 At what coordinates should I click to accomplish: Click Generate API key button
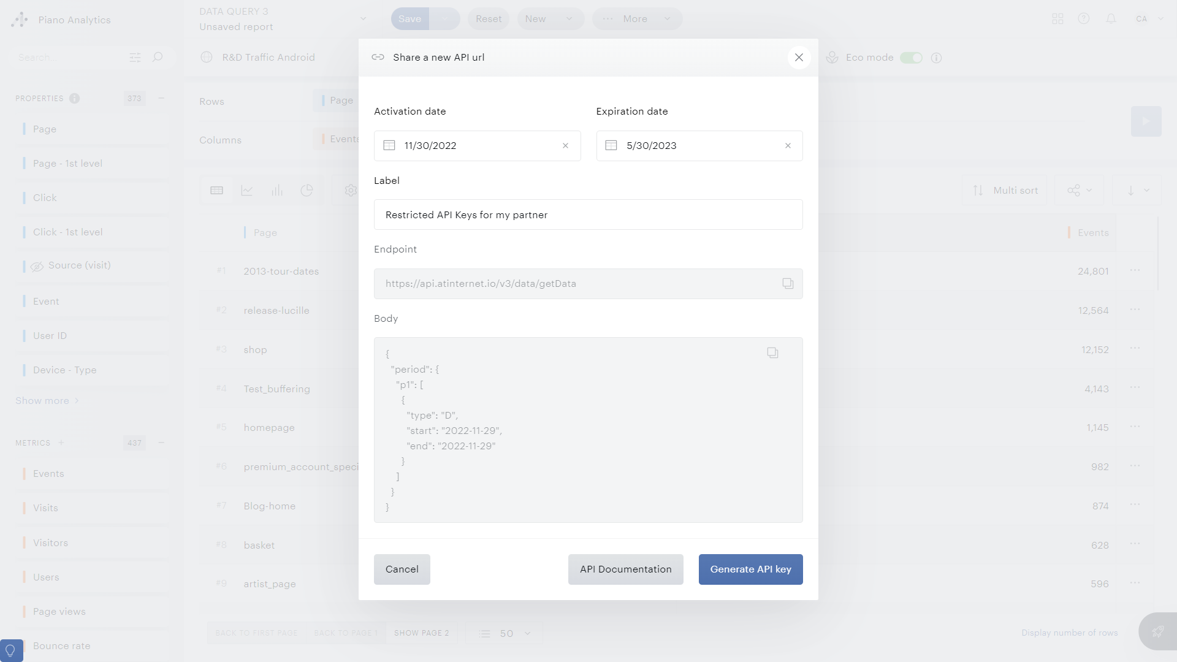(x=750, y=569)
